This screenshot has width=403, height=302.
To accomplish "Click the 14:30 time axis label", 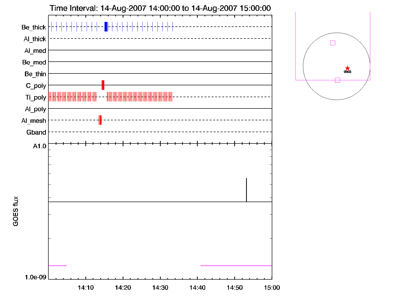I will (x=160, y=288).
